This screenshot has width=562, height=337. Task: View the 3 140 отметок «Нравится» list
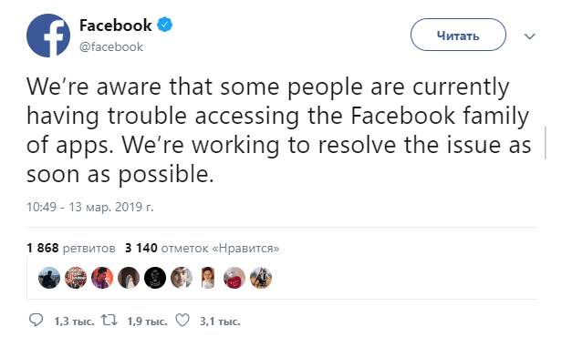[203, 248]
